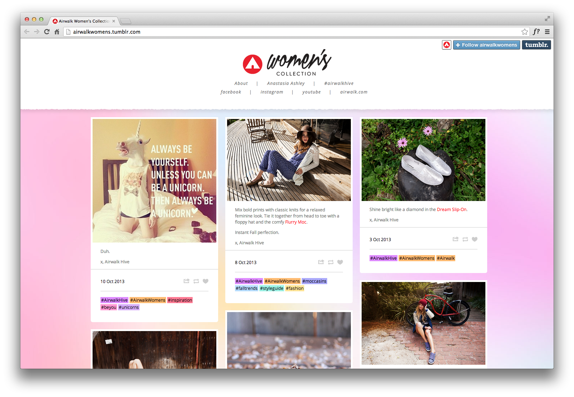The height and width of the screenshot is (397, 574).
Task: Click the Follow airwalkwomens button
Action: point(486,45)
